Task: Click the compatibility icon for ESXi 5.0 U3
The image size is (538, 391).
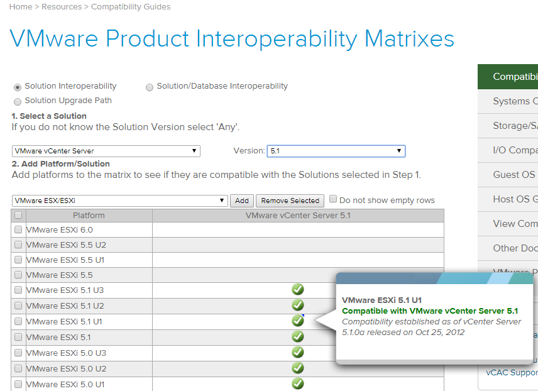Action: coord(297,352)
